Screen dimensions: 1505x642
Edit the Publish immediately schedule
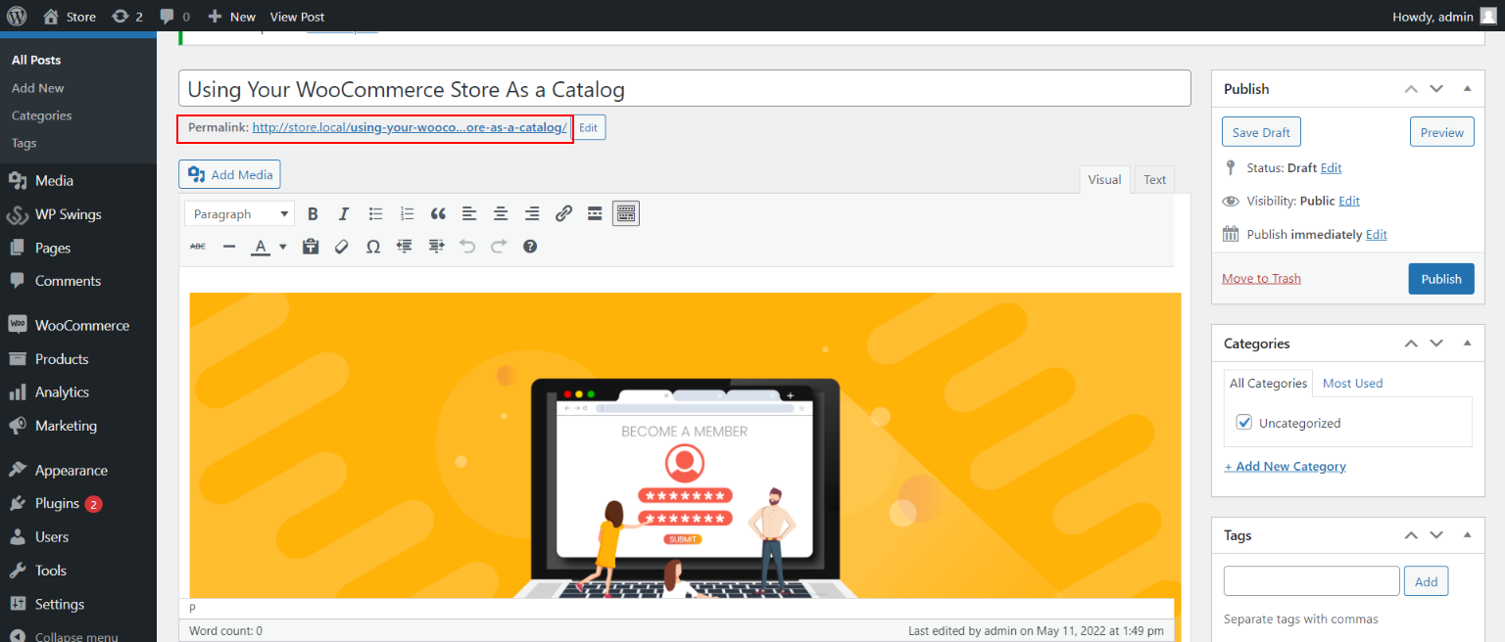click(1377, 234)
